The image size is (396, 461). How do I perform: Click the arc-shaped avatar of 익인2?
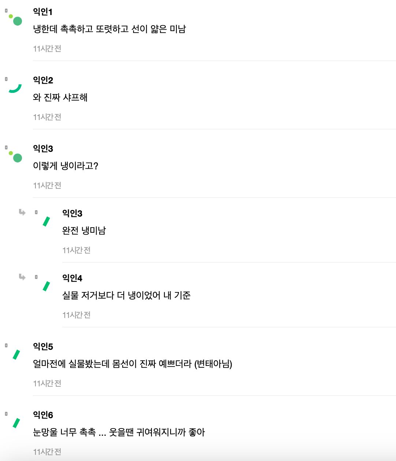coord(15,88)
